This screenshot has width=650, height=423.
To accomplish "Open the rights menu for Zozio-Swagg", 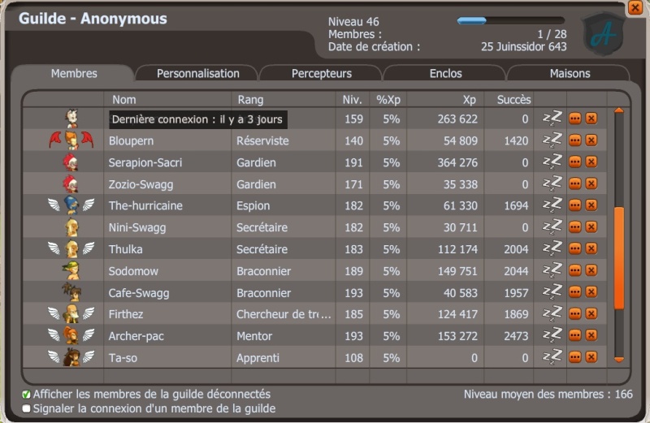I will click(575, 183).
